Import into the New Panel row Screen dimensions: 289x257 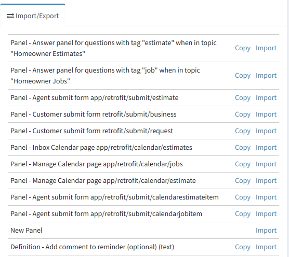266,231
